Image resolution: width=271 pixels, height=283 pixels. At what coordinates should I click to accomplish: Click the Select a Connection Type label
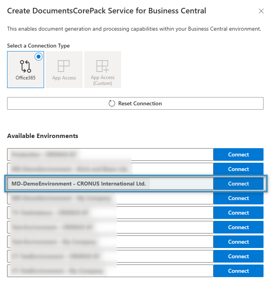pos(38,46)
